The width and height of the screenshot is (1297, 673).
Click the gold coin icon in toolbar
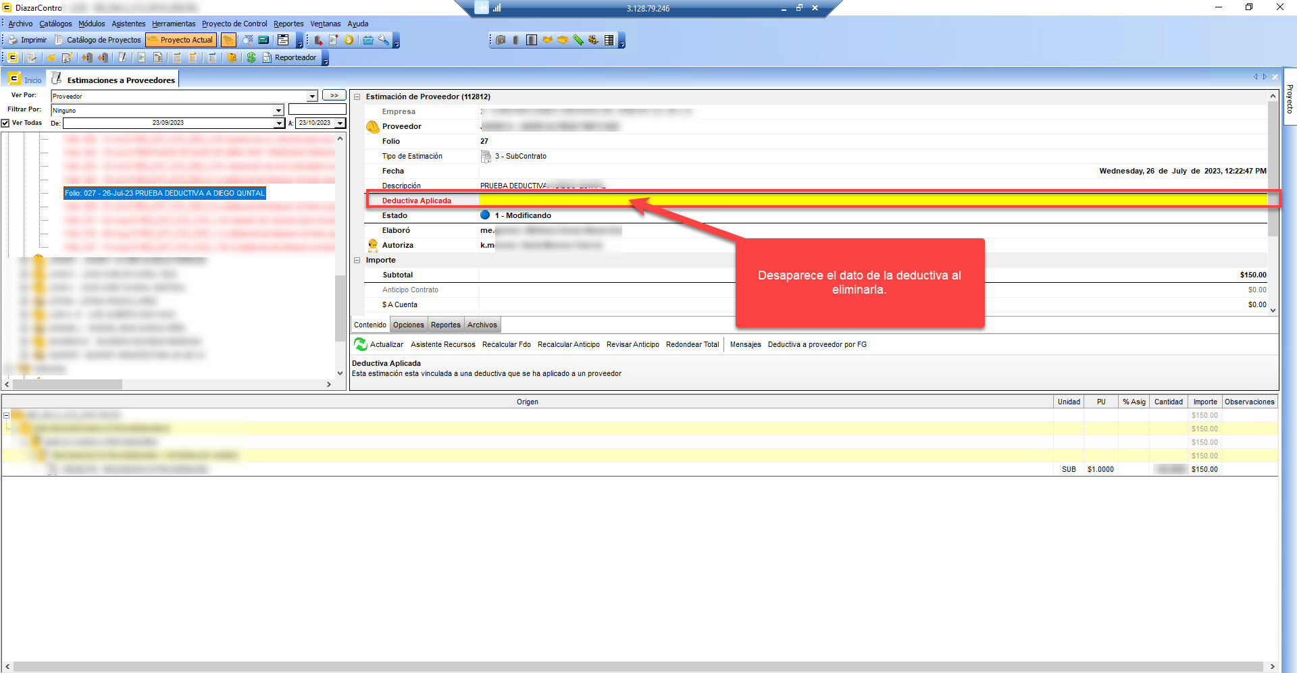(x=349, y=40)
